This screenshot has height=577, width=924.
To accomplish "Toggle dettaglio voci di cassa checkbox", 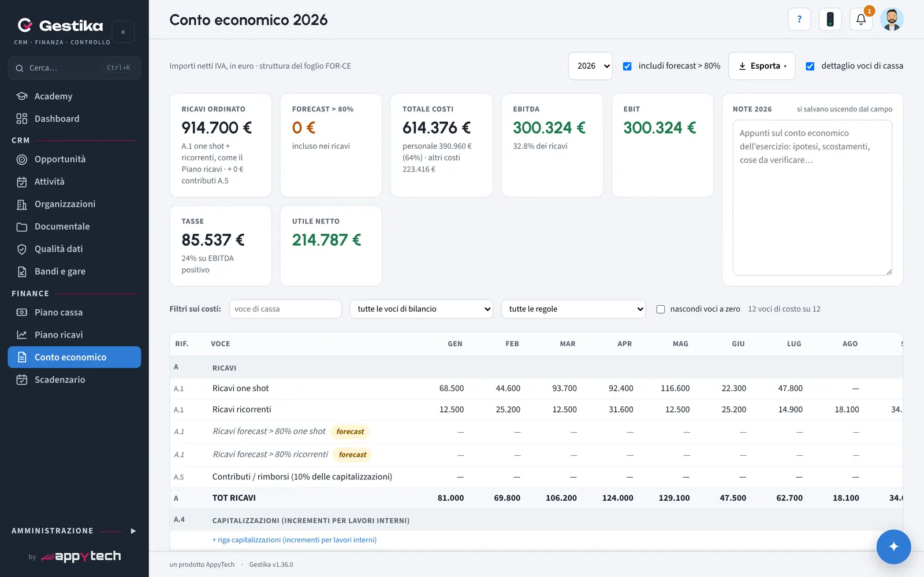I will coord(810,66).
